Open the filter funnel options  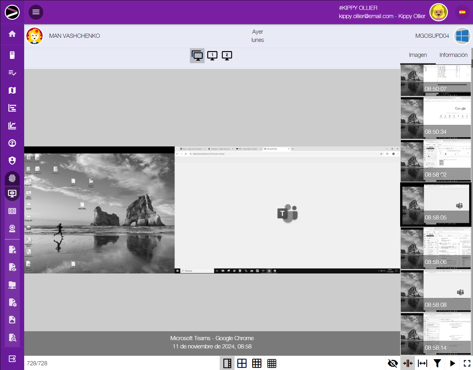(437, 363)
